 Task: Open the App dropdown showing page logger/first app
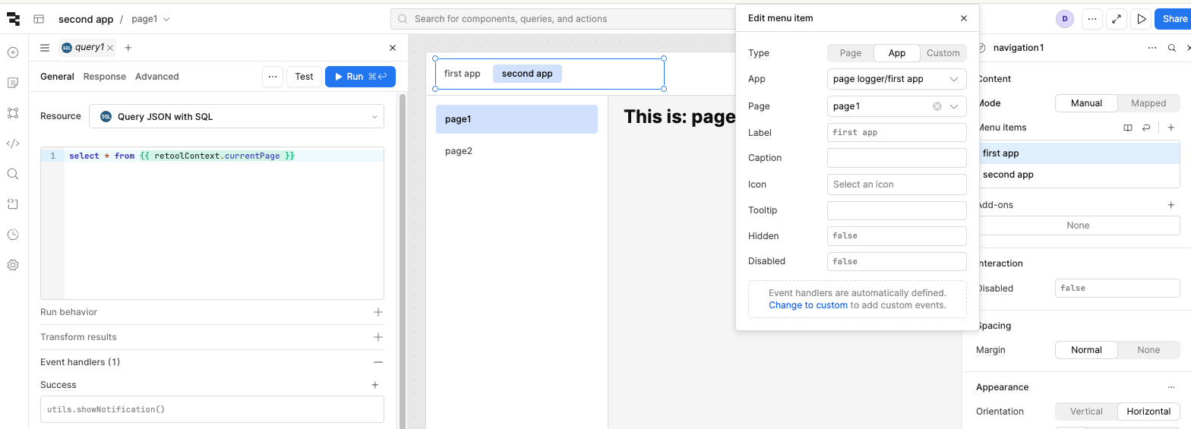(896, 79)
